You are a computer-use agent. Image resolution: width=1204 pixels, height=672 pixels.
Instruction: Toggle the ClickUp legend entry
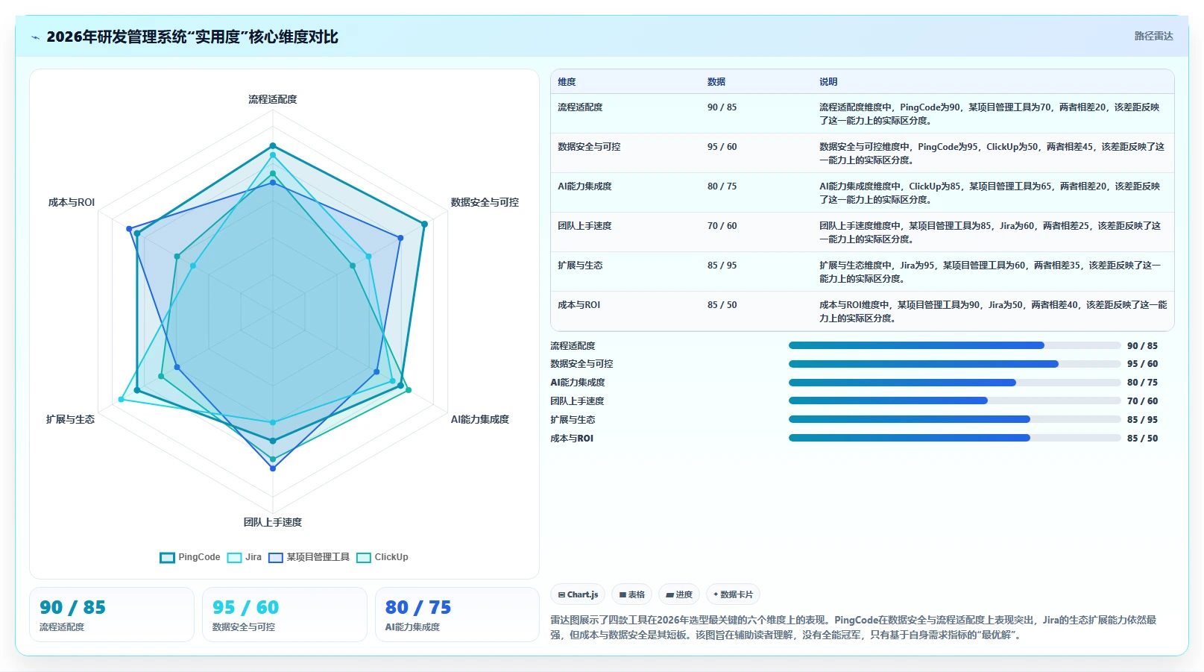[x=382, y=557]
